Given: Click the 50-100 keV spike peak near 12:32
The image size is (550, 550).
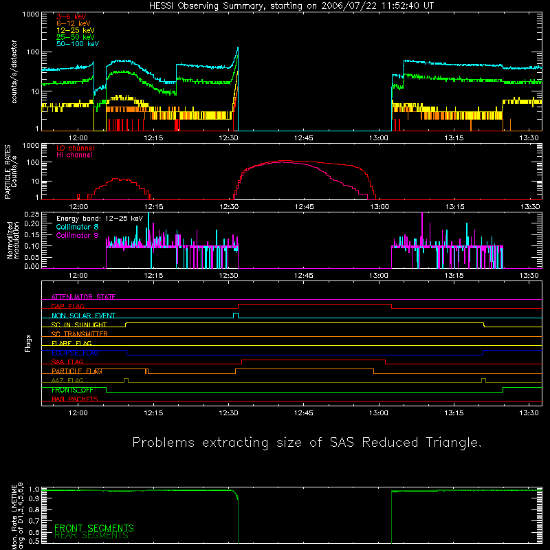Looking at the screenshot, I should (238, 47).
